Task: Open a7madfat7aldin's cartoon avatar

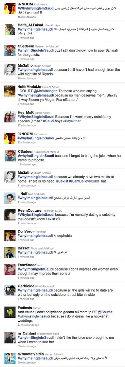Action: pyautogui.click(x=10, y=358)
